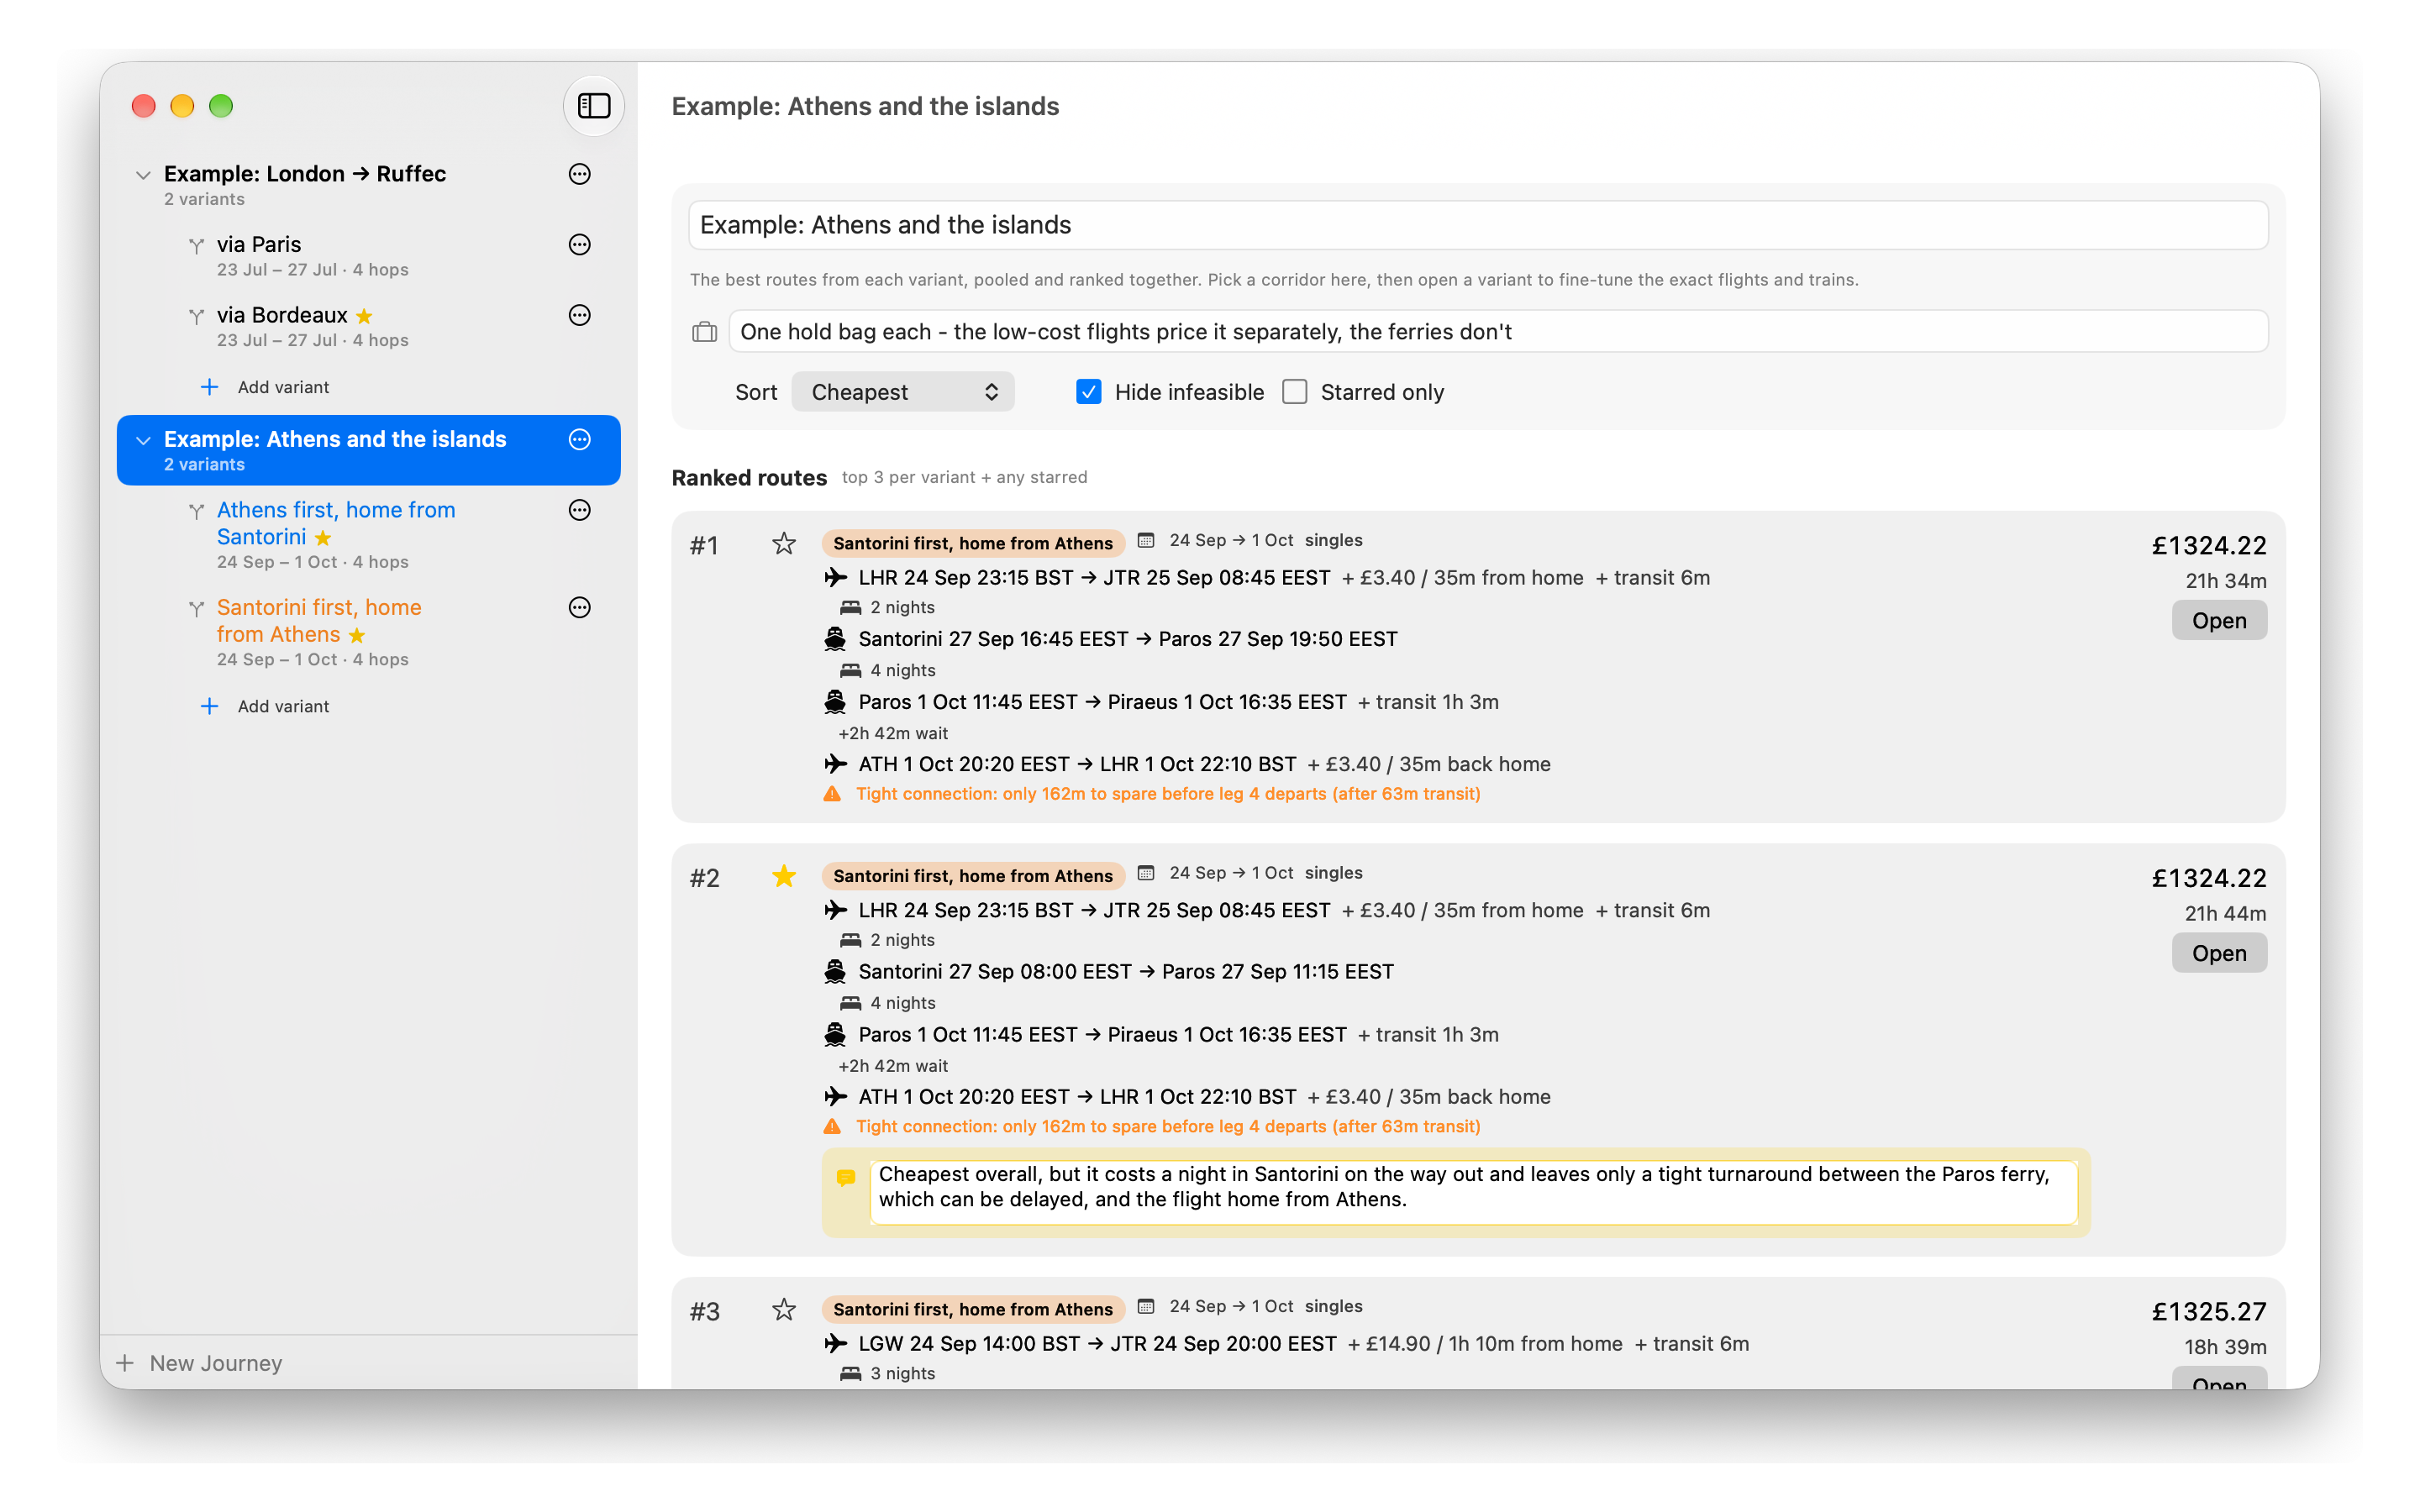Click the '21h 34m' duration on route #1
Viewport: 2420px width, 1512px height.
point(2225,581)
